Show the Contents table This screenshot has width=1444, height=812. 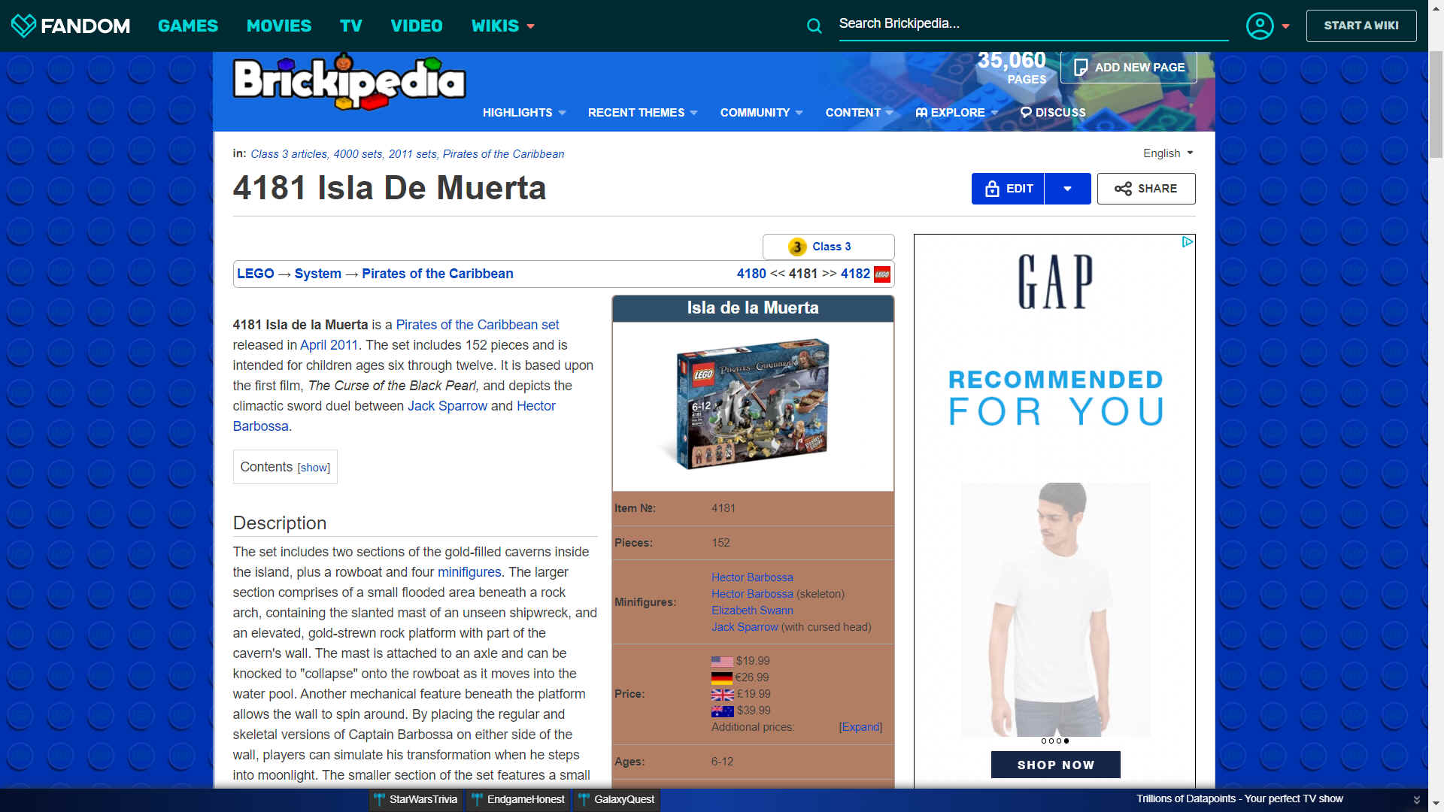[314, 468]
